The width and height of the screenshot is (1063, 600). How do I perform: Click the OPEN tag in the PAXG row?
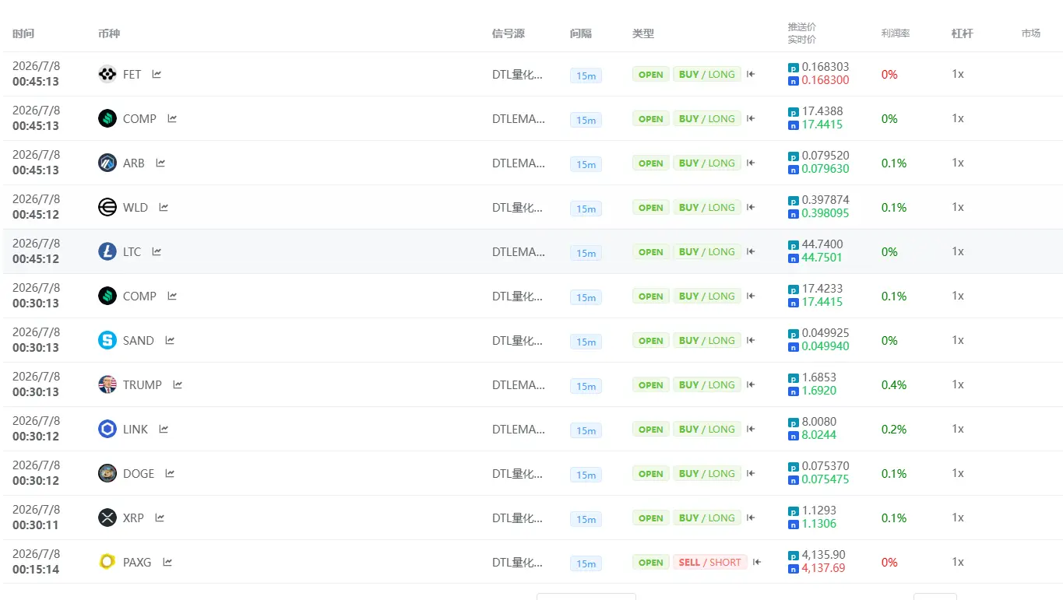click(651, 563)
